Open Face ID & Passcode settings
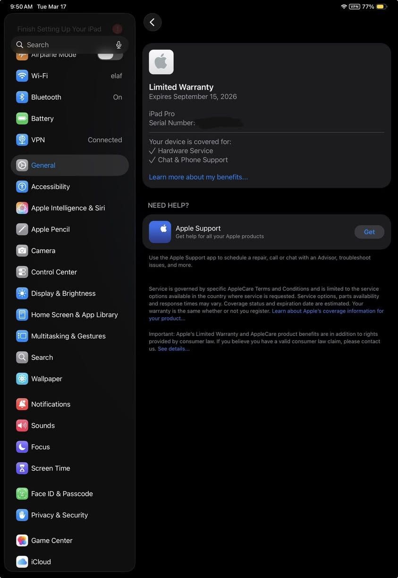The height and width of the screenshot is (578, 398). tap(62, 493)
